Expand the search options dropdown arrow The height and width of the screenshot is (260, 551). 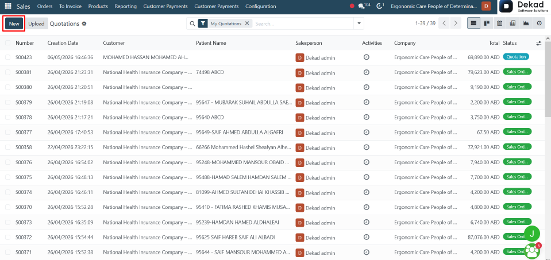359,24
